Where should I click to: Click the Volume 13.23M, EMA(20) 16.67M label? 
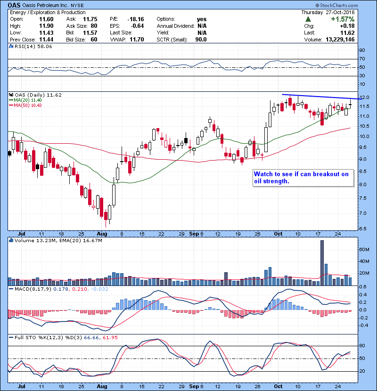point(58,241)
